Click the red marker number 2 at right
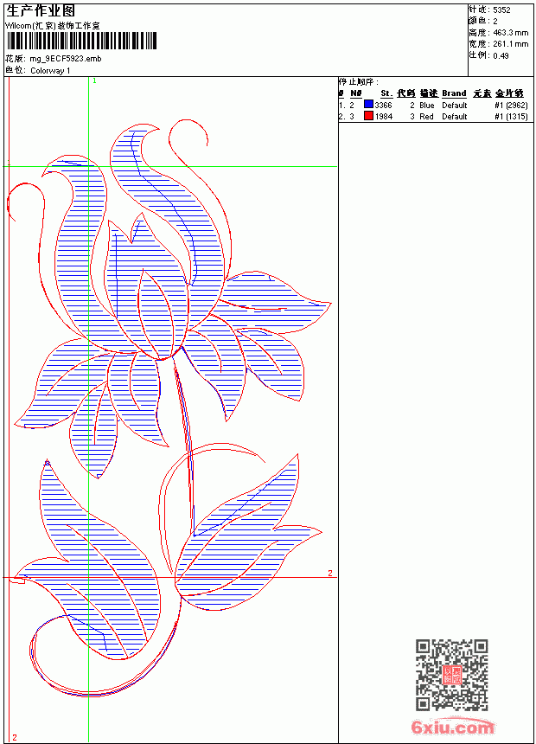Viewport: 536px width, 744px height. [330, 574]
